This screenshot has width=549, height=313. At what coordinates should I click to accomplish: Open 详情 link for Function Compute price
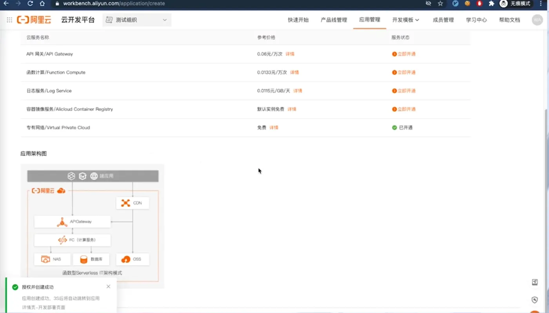(294, 72)
